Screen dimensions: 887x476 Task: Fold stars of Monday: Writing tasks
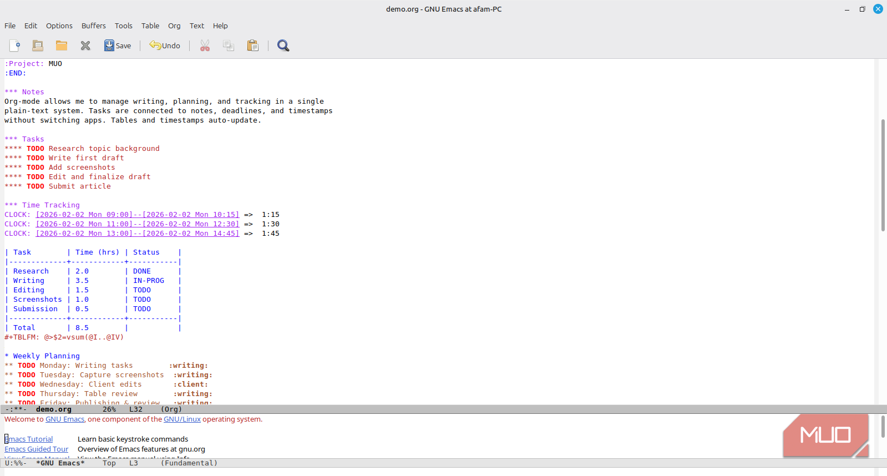9,366
